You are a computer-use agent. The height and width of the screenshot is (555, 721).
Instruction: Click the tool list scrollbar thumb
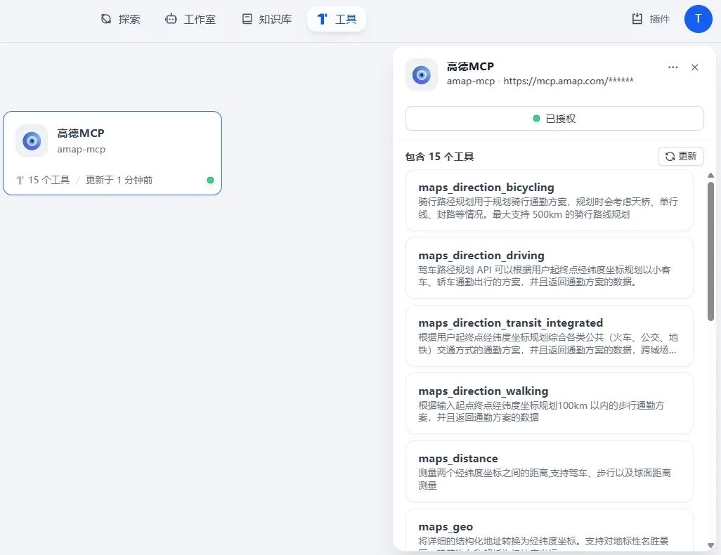710,251
